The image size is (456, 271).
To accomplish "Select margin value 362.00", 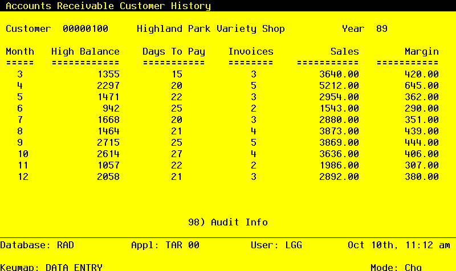I will point(422,97).
